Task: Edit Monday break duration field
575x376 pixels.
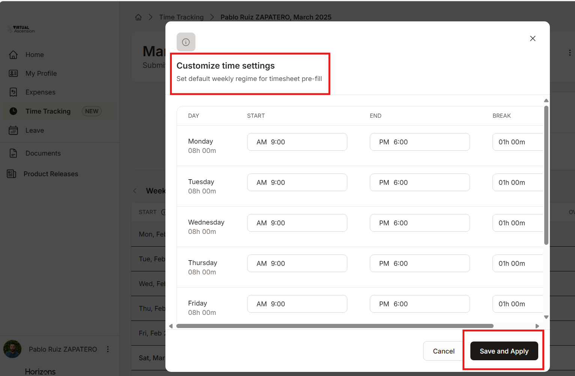Action: point(518,142)
